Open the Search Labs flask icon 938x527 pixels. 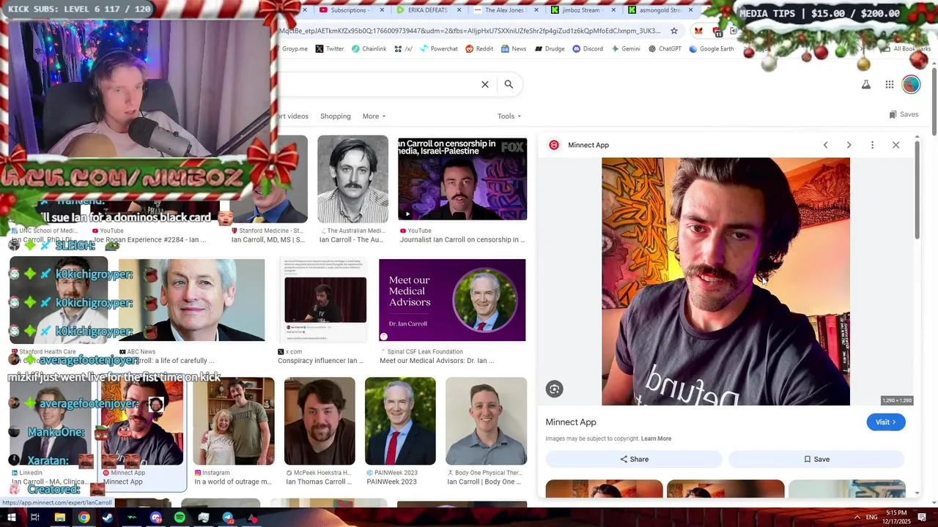pyautogui.click(x=866, y=85)
